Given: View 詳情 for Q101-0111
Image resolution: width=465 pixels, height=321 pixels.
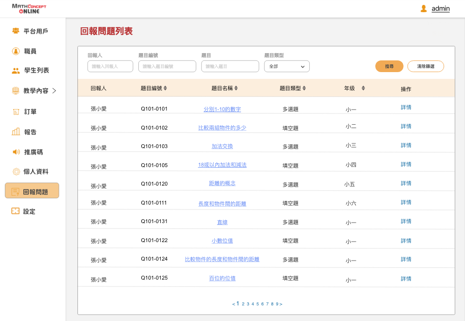Looking at the screenshot, I should tap(406, 202).
